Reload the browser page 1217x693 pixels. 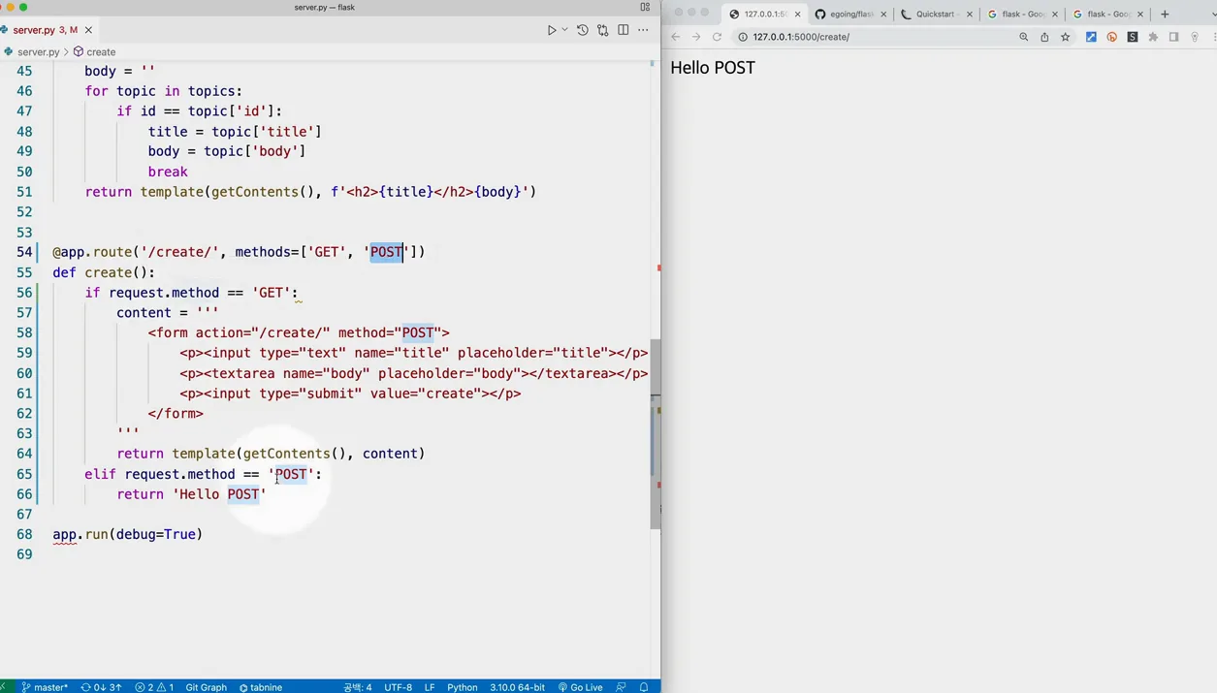point(717,37)
